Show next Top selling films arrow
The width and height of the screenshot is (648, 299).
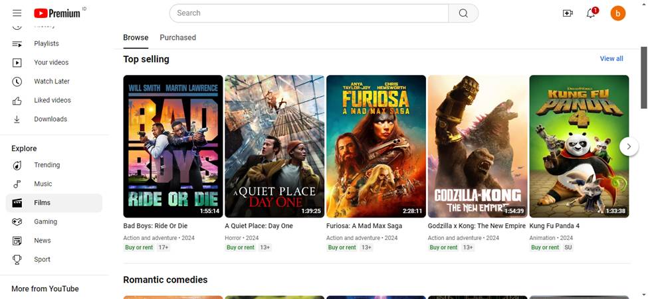tap(629, 147)
